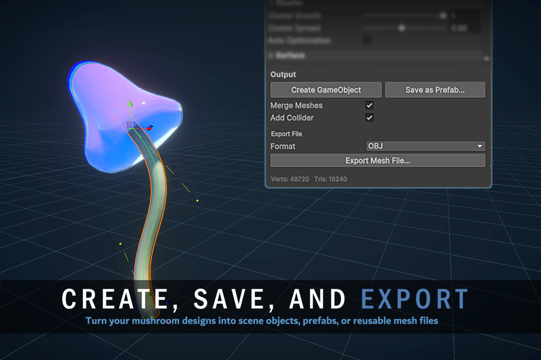Click the Create GameObject button

[326, 90]
